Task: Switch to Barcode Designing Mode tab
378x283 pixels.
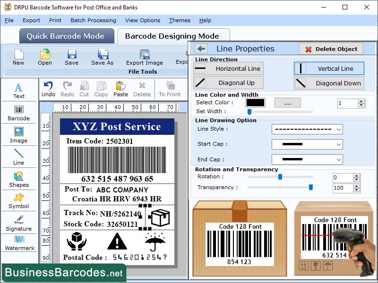Action: pos(173,36)
